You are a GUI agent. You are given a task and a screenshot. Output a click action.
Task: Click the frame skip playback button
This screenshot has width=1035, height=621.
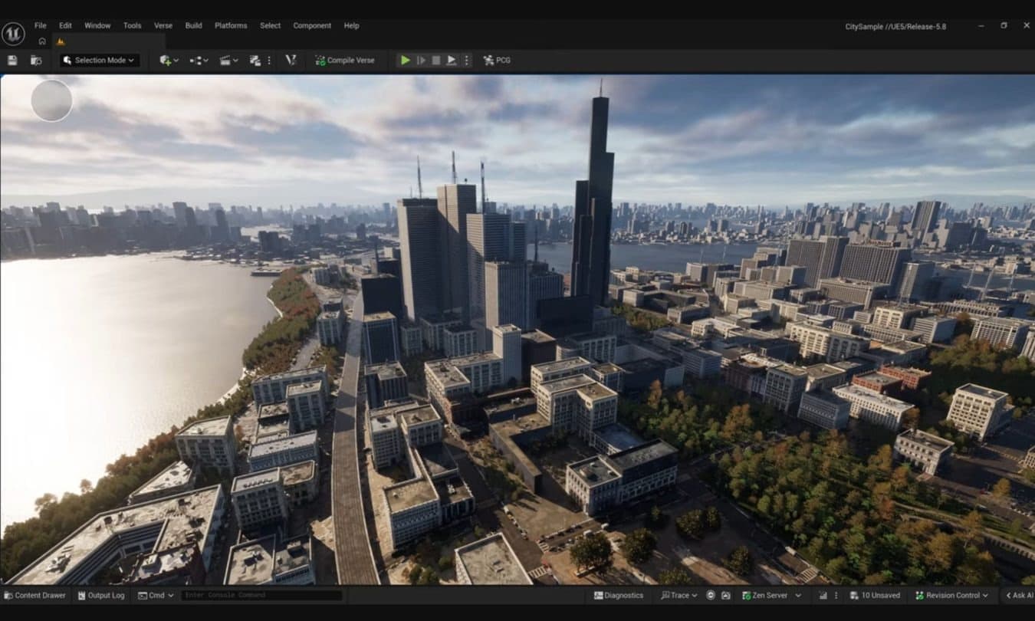[x=421, y=60]
